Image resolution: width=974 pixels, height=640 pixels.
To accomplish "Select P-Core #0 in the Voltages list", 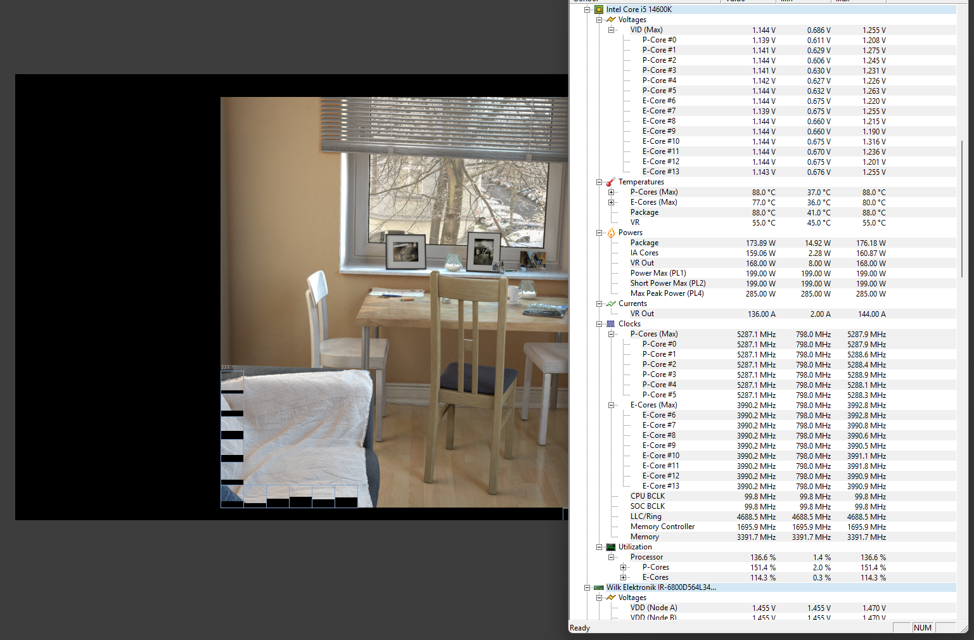I will tap(763, 40).
